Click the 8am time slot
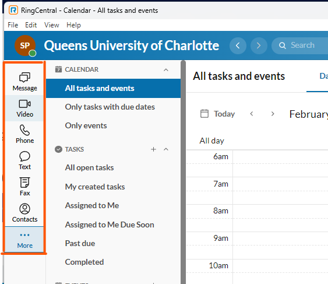 coord(280,218)
